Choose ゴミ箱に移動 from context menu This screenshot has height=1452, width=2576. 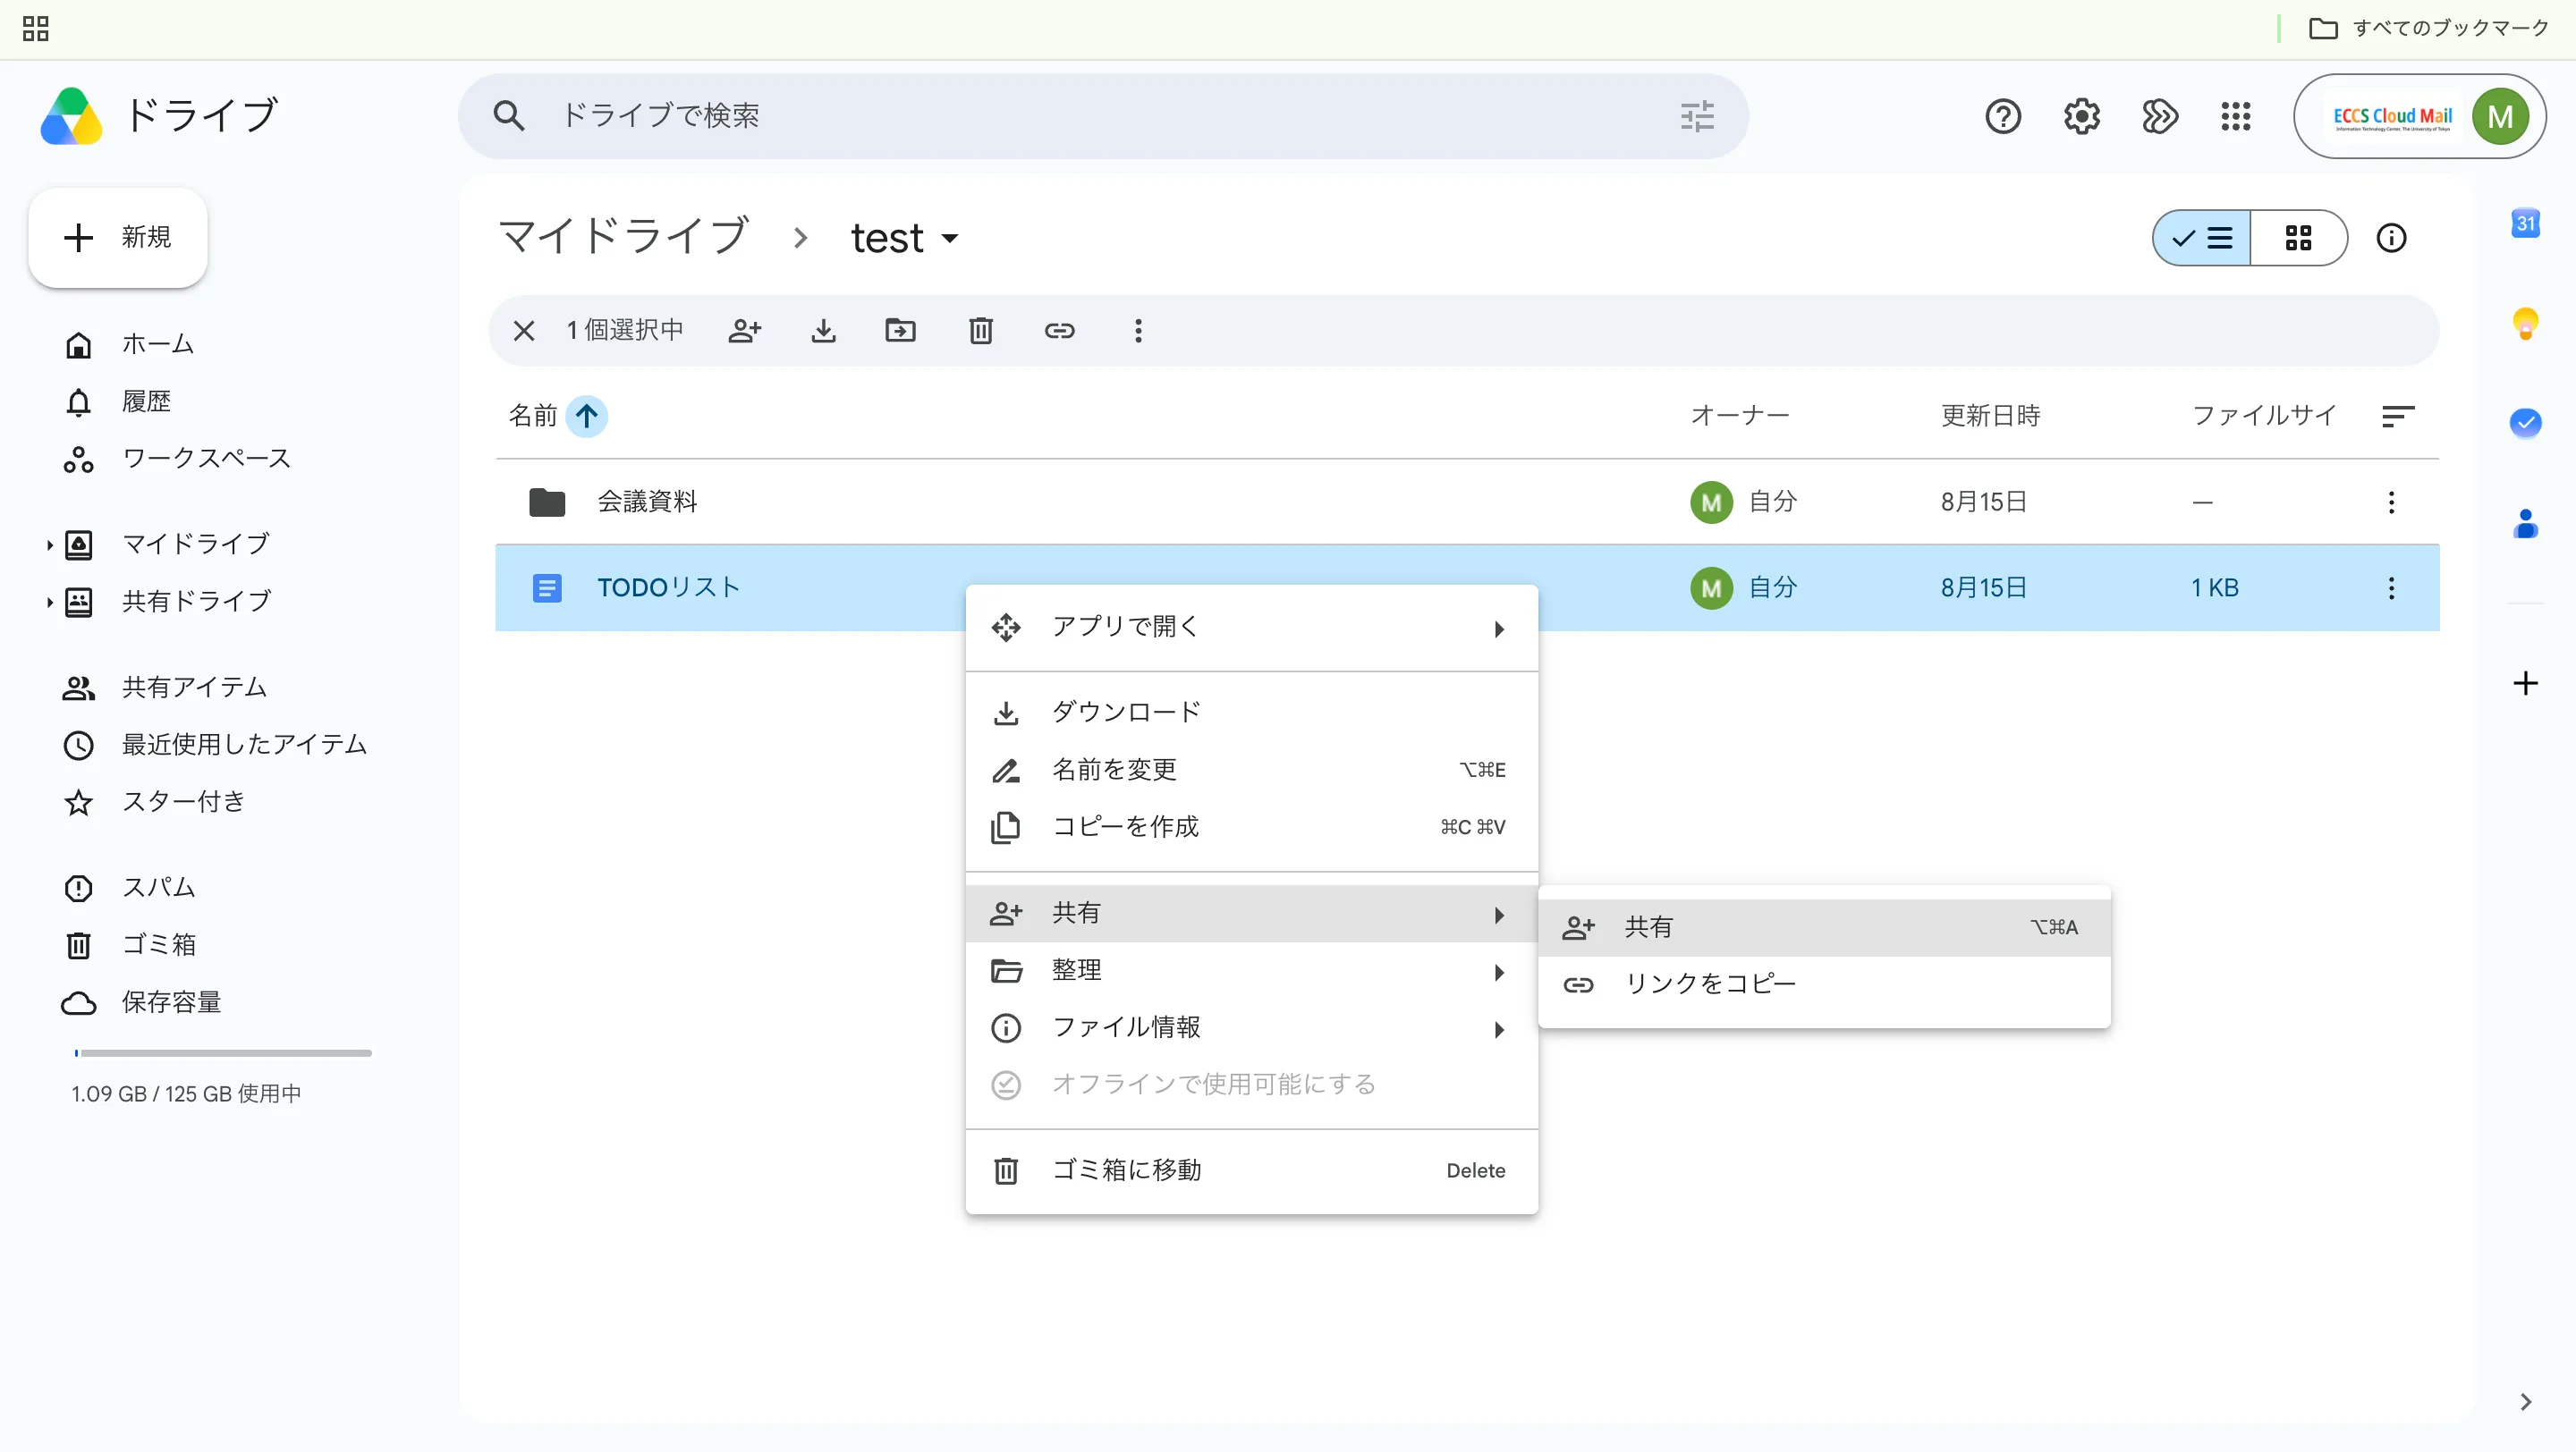click(x=1252, y=1170)
